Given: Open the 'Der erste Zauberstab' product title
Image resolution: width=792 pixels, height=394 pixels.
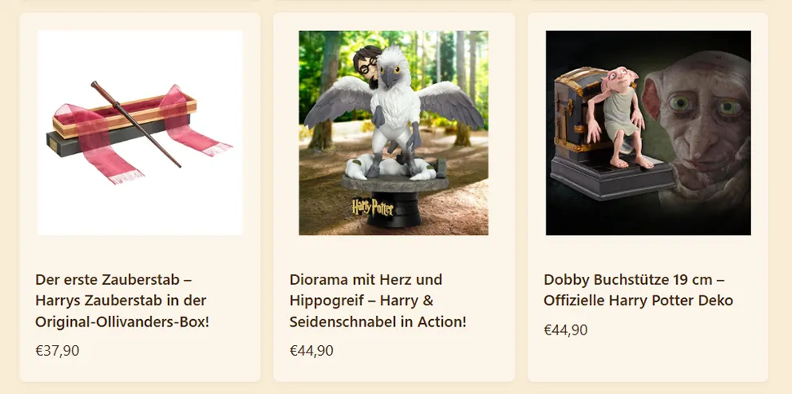Looking at the screenshot, I should [x=122, y=300].
